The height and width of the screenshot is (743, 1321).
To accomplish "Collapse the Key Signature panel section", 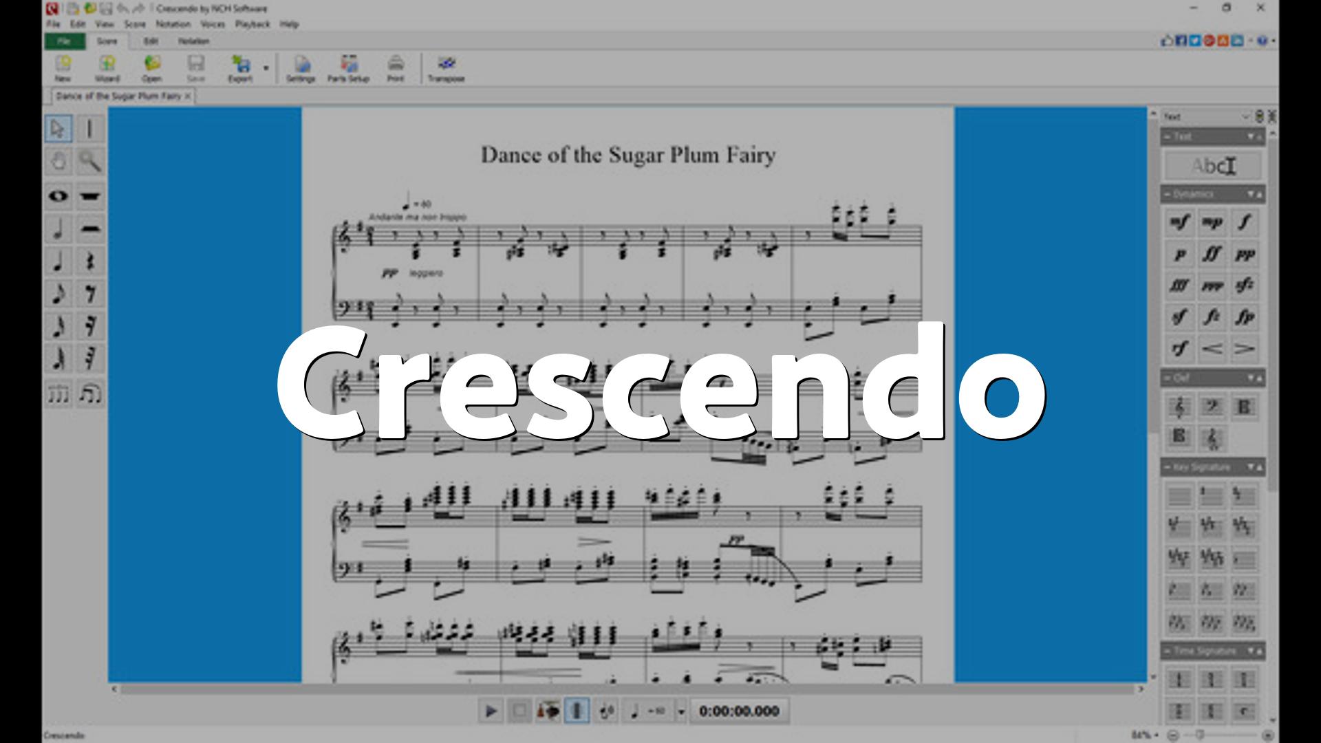I will [1168, 468].
